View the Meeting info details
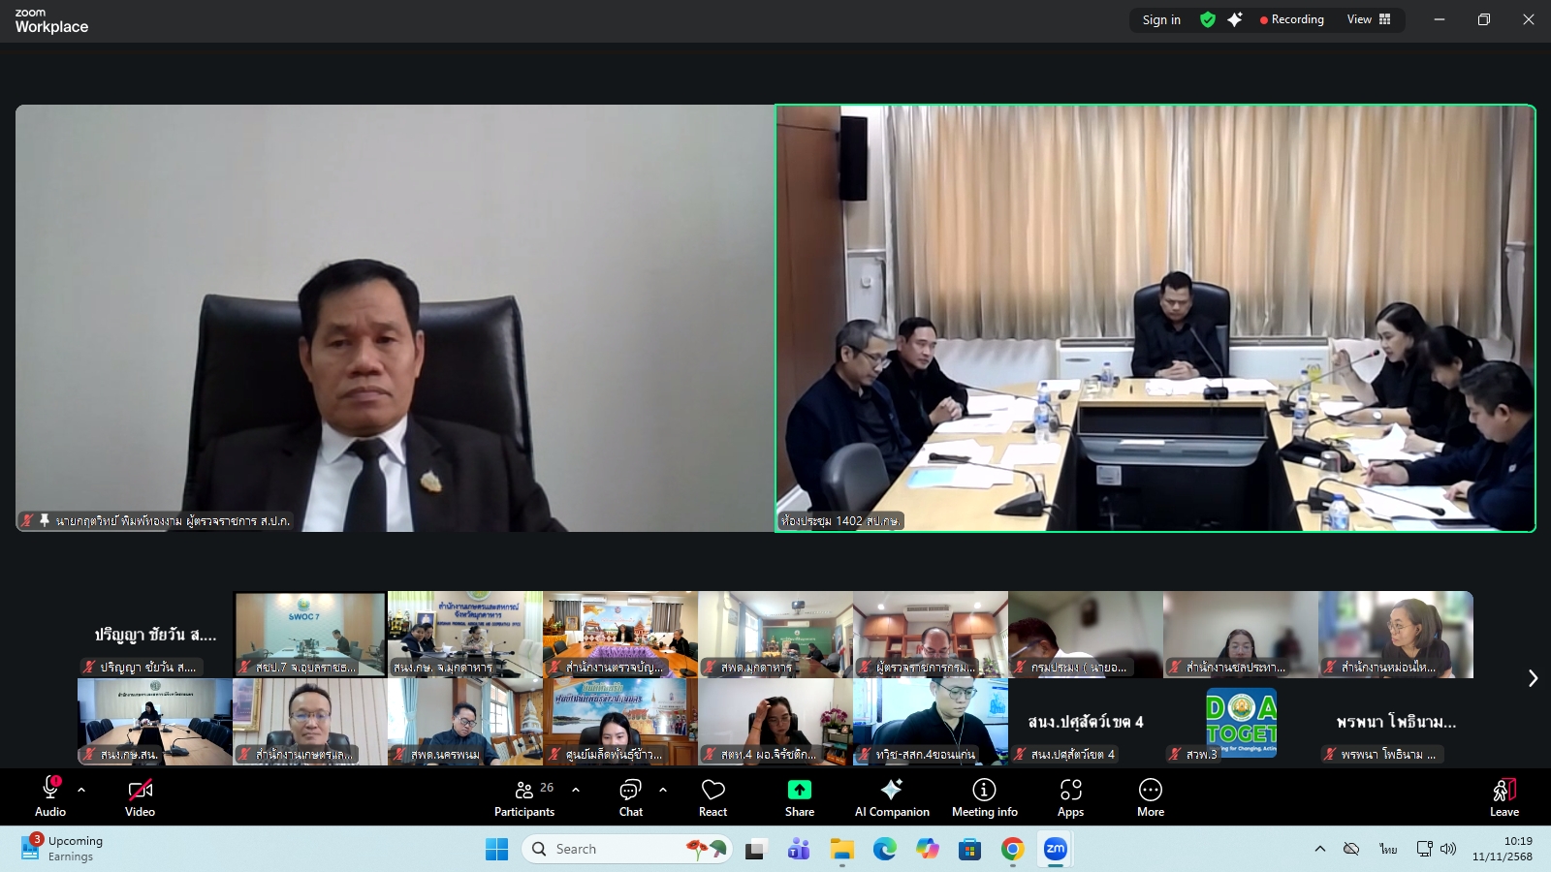The image size is (1551, 872). [x=984, y=796]
